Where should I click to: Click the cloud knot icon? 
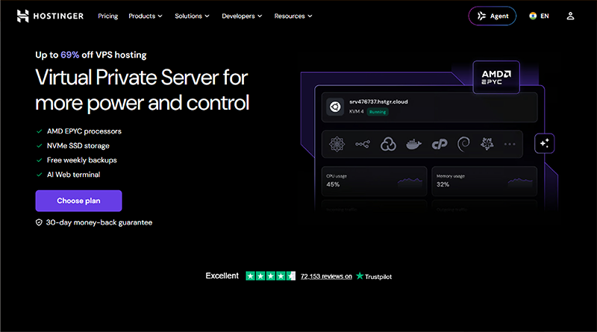pos(388,144)
